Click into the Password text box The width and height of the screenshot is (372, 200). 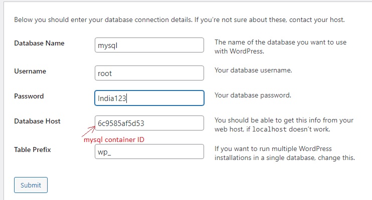[149, 98]
